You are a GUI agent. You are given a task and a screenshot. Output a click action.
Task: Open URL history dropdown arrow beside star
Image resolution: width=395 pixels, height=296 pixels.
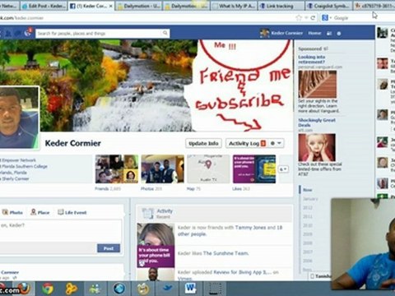coord(306,18)
